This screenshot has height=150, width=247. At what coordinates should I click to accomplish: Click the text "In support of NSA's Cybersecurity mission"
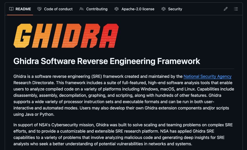click(54, 125)
